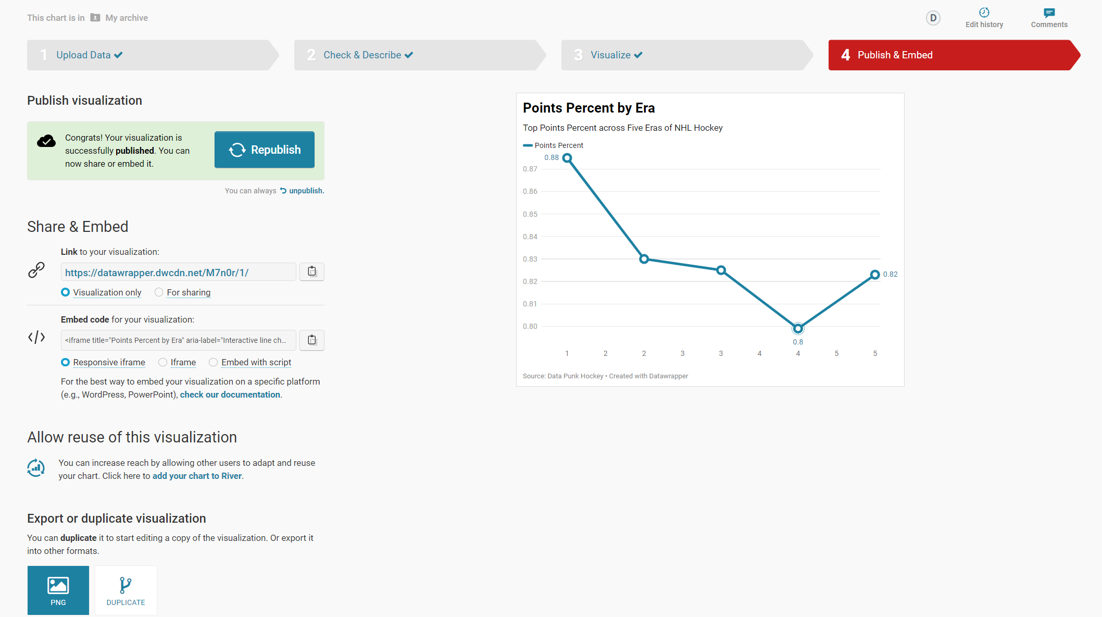This screenshot has height=617, width=1102.
Task: Select the For sharing radio option
Action: click(159, 292)
